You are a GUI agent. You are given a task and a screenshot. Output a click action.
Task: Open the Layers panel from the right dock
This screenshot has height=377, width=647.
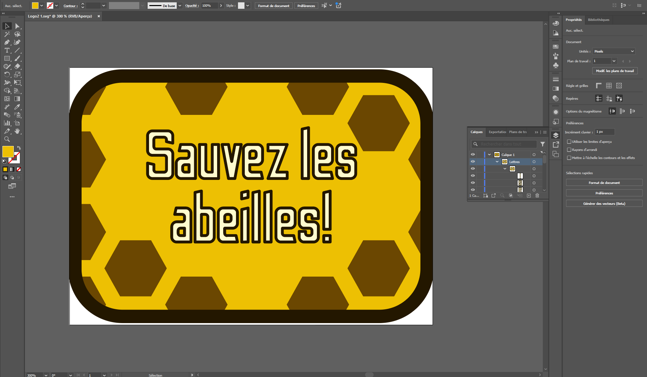[x=556, y=135]
